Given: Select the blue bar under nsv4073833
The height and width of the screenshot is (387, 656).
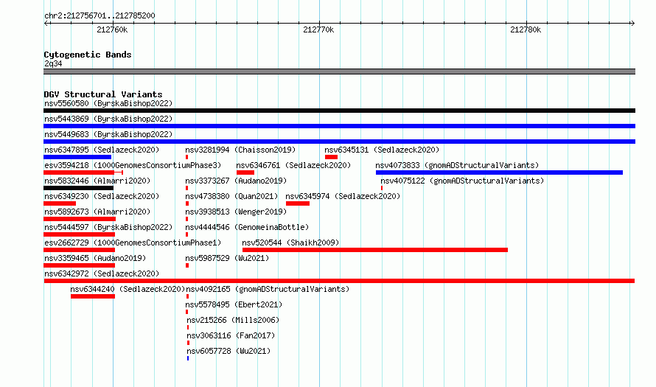Looking at the screenshot, I should tap(499, 172).
